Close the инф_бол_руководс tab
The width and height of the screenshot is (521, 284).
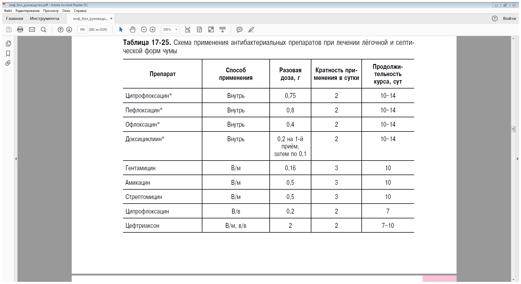[111, 19]
